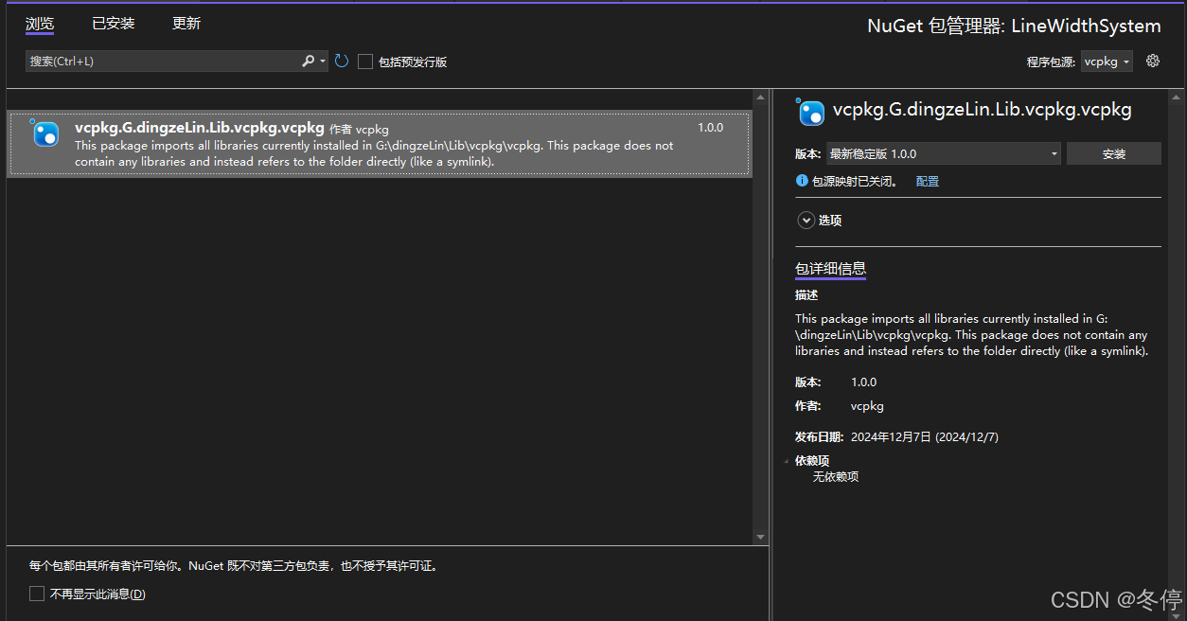The image size is (1187, 621).
Task: Click the search magnifier icon
Action: [309, 61]
